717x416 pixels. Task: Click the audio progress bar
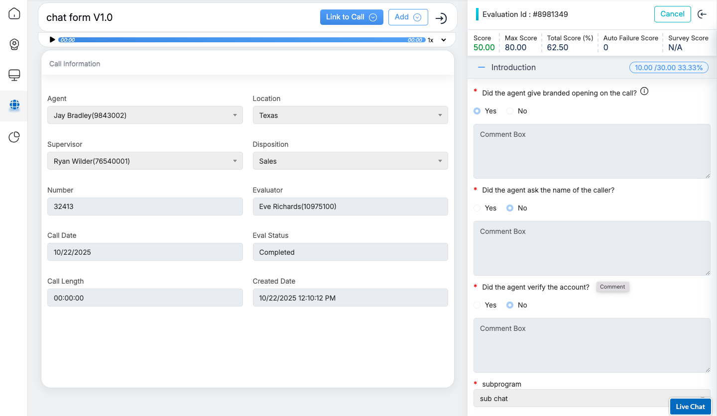point(241,40)
